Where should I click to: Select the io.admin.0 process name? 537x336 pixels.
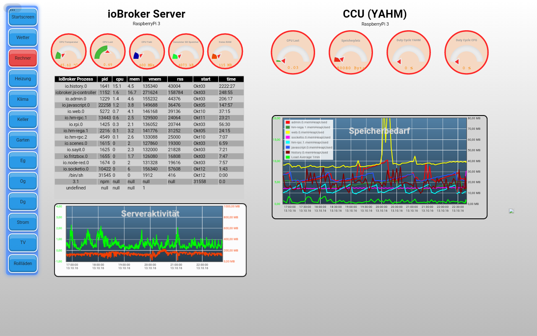(x=76, y=99)
